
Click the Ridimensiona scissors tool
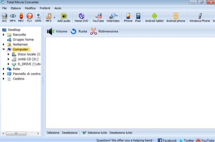point(104,31)
